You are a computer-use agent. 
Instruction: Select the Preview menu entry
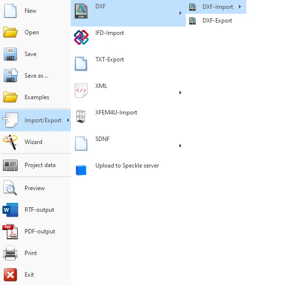[x=35, y=188]
